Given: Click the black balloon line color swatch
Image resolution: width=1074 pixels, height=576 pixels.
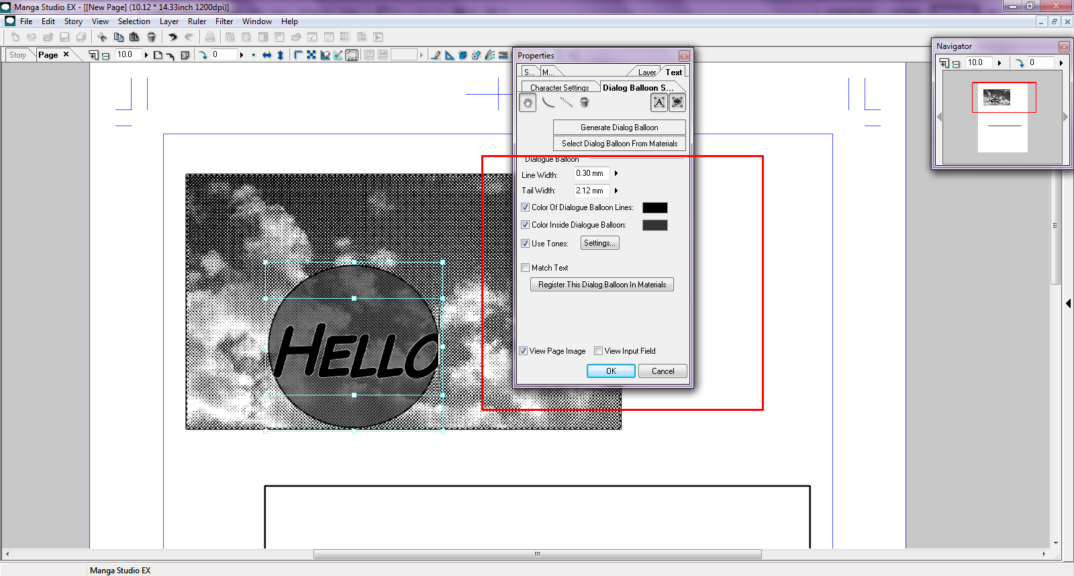Looking at the screenshot, I should (655, 208).
